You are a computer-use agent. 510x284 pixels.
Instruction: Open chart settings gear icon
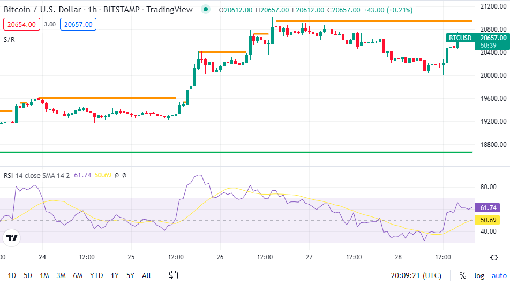click(494, 258)
